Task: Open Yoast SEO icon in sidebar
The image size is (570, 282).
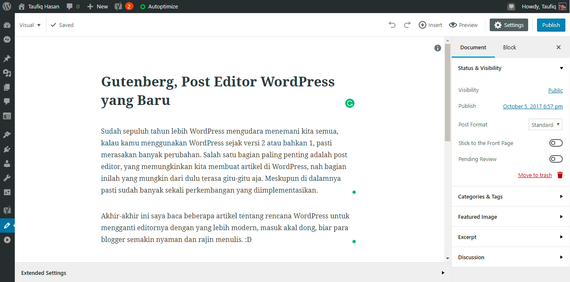Action: pyautogui.click(x=7, y=210)
